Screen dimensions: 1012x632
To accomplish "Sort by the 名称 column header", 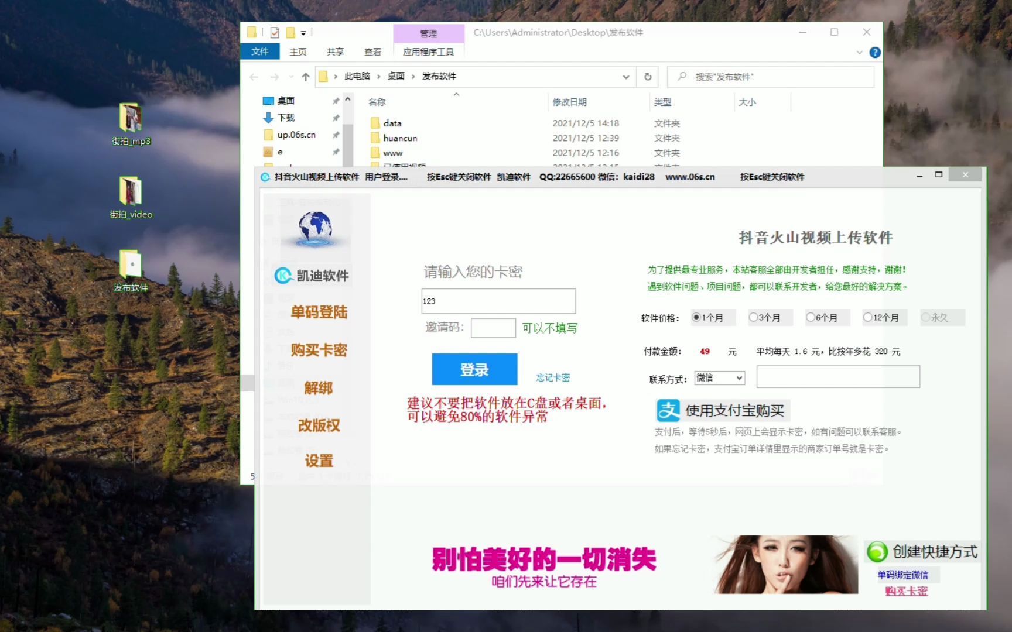I will (377, 102).
